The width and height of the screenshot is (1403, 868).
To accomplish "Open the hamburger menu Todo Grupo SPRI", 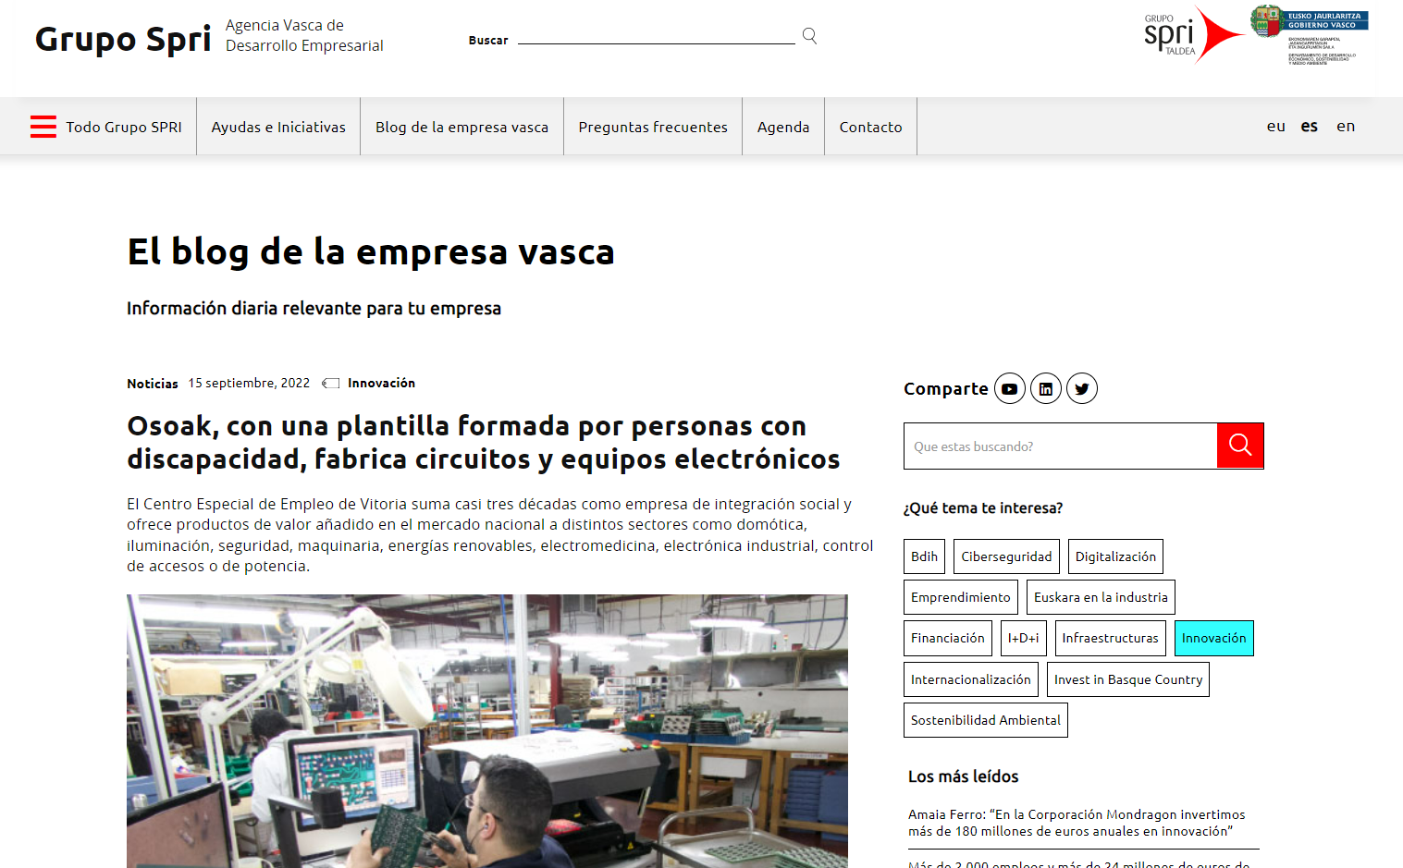I will [105, 127].
